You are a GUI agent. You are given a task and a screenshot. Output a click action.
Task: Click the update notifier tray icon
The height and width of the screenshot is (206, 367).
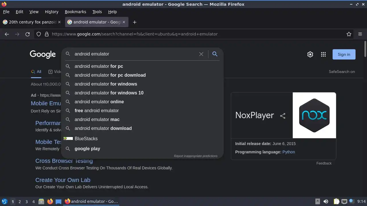point(351,201)
